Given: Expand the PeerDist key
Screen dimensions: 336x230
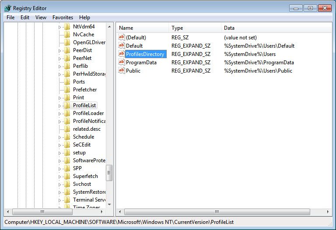Looking at the screenshot, I should pyautogui.click(x=59, y=51).
